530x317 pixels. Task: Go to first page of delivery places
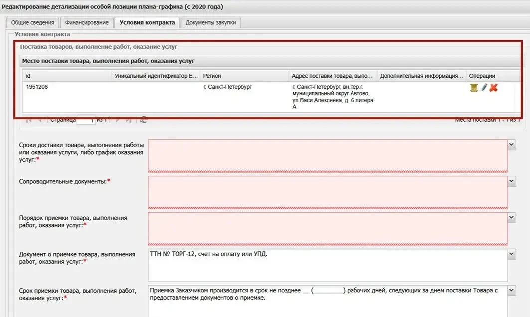coord(29,120)
